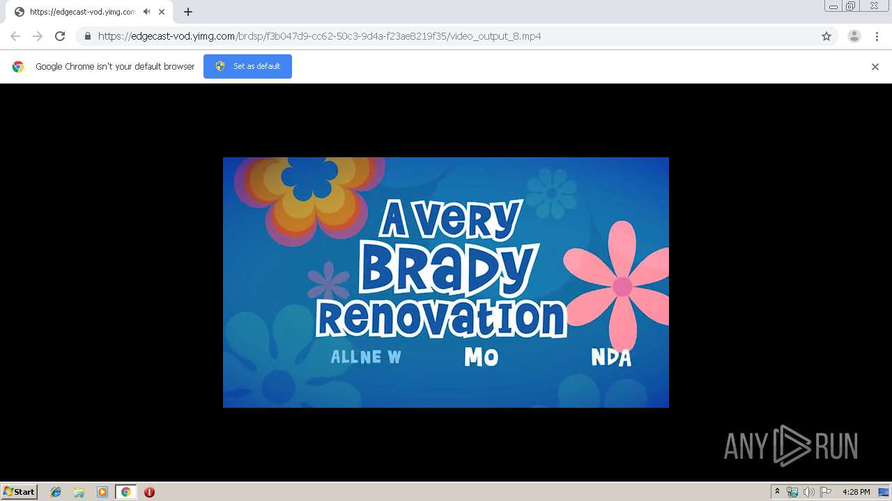This screenshot has height=501, width=892.
Task: Open the Chrome profile avatar menu
Action: coord(854,36)
